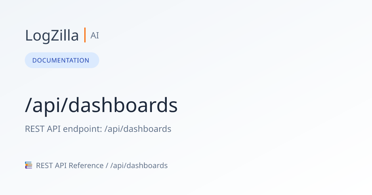Open the REST API Reference breadcrumb
This screenshot has height=195, width=372.
point(70,165)
